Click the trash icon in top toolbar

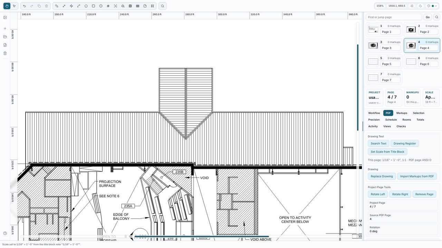click(47, 6)
